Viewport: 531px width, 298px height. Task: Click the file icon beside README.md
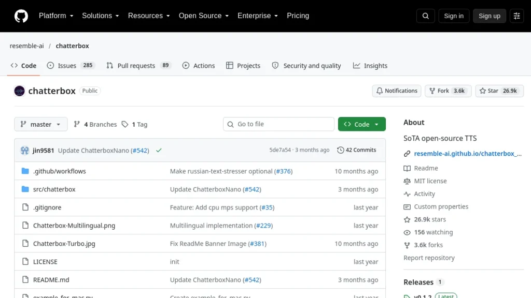25,279
